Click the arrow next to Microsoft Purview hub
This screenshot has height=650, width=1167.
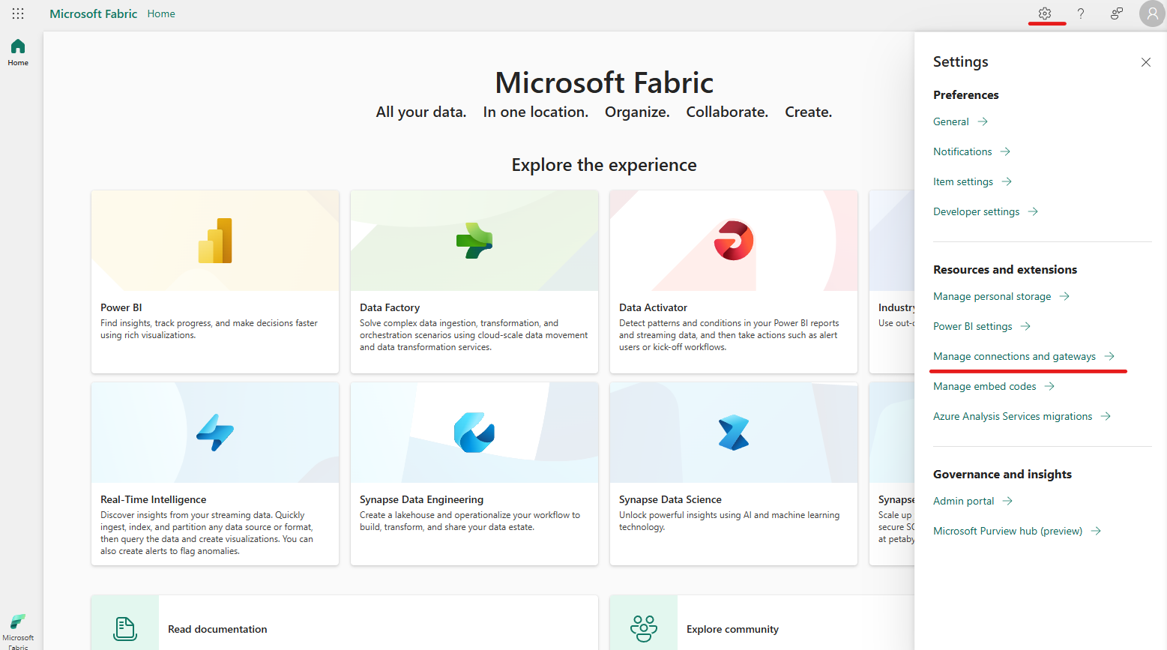coord(1096,531)
